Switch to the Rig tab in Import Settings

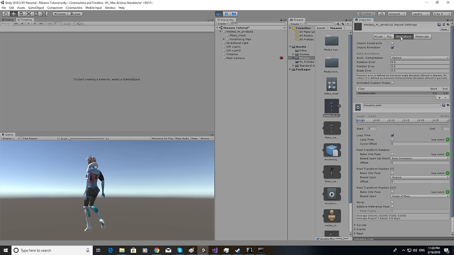(x=389, y=36)
